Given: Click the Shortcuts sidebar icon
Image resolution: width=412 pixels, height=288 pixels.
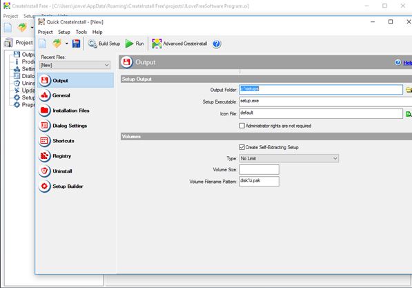Looking at the screenshot, I should 45,141.
